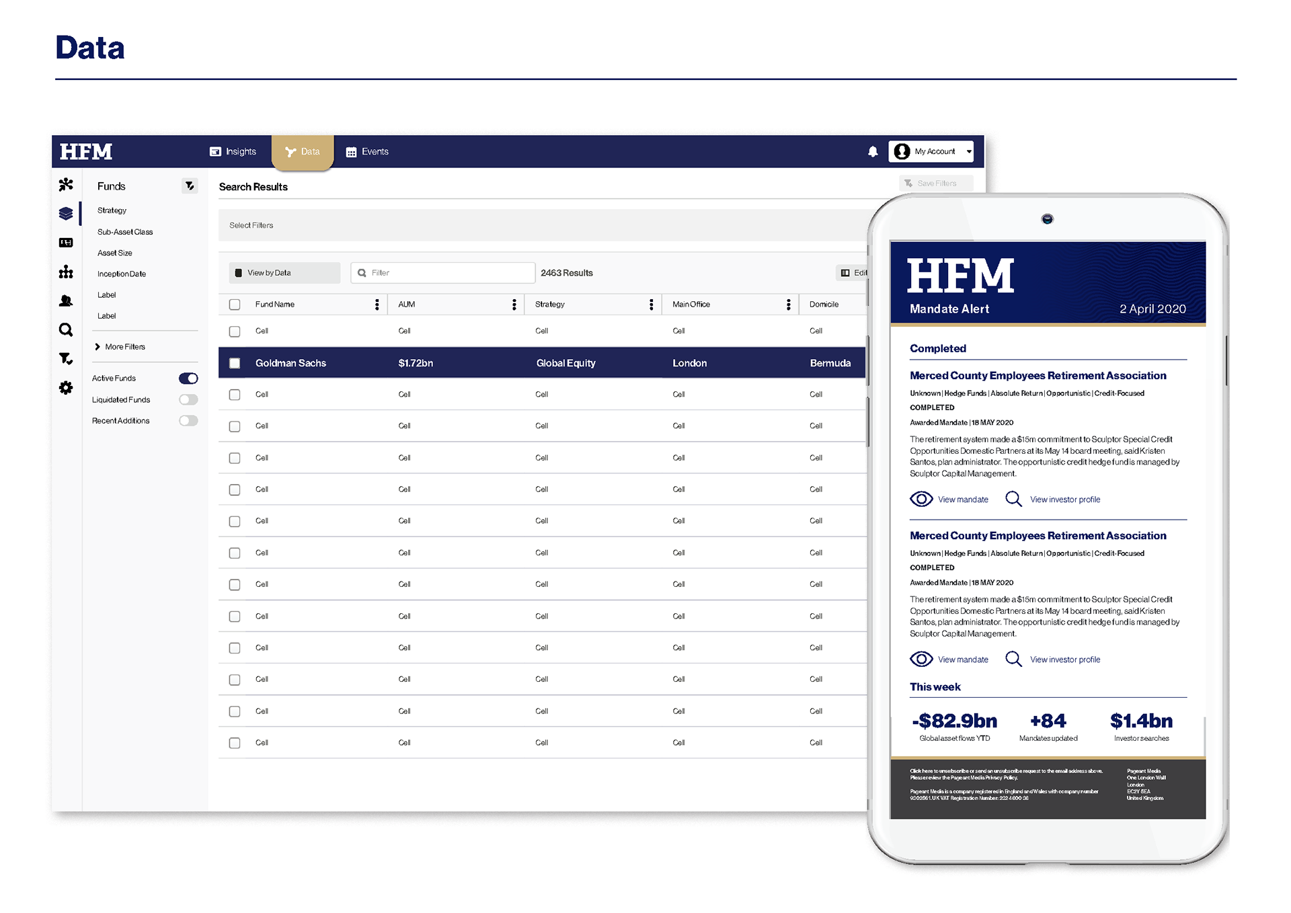The height and width of the screenshot is (913, 1291).
Task: Open the ticket-shaped icon in sidebar
Action: point(66,243)
